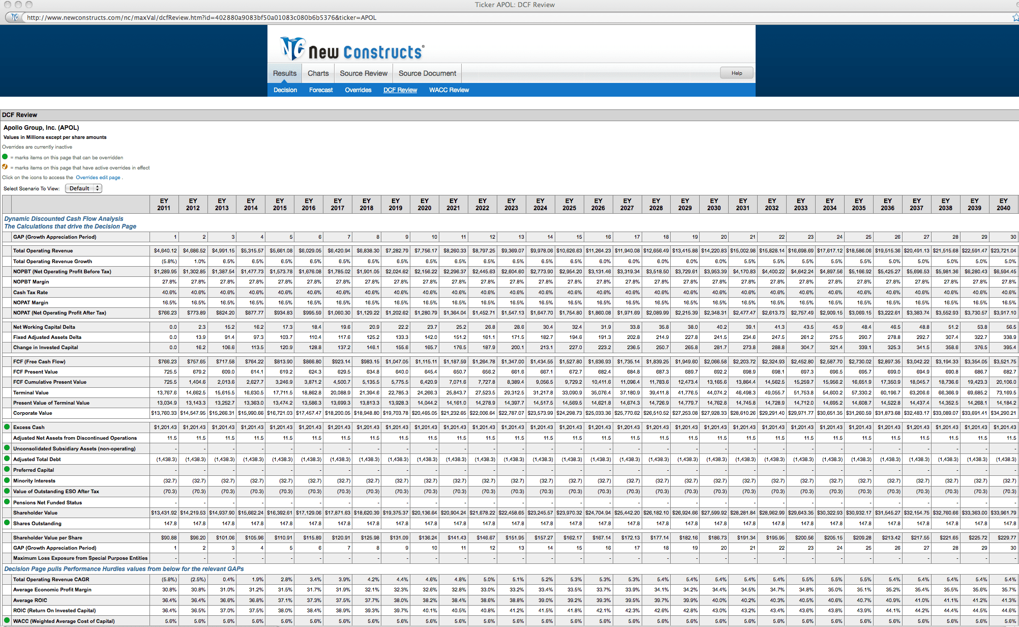Click Dynamic Discounted Cash Flow Analysis heading

(64, 219)
